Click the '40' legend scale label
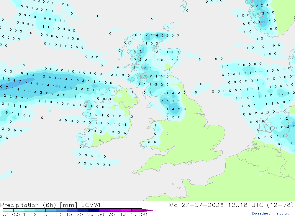The width and height of the screenshot is (295, 216). point(122,214)
